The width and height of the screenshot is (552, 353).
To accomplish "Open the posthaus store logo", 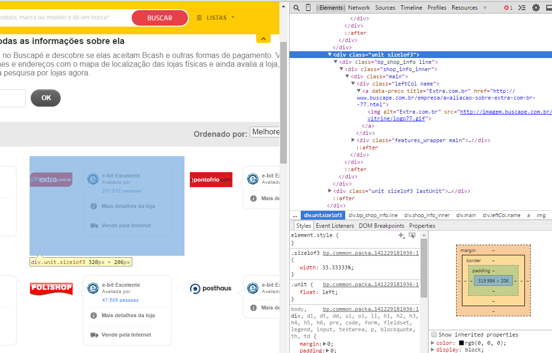I will pos(211,289).
